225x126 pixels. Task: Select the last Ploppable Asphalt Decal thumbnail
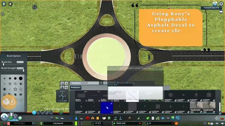[209, 108]
